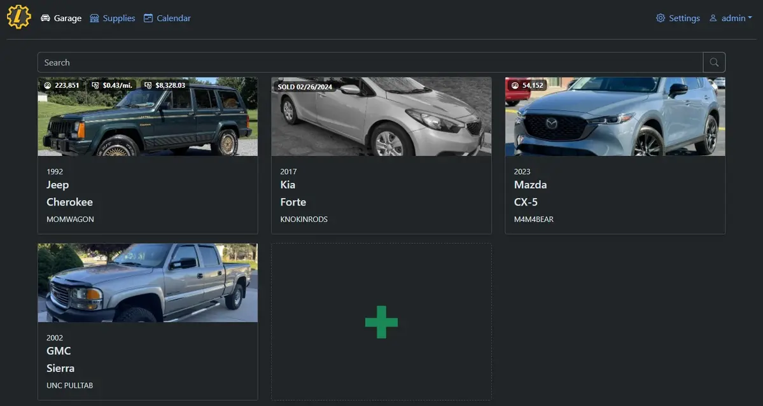Click the Jeep make name
763x406 pixels.
[x=57, y=185]
